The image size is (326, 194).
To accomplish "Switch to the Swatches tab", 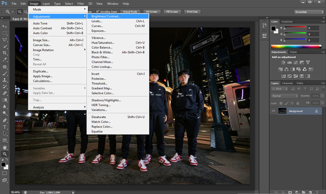I will pyautogui.click(x=287, y=21).
